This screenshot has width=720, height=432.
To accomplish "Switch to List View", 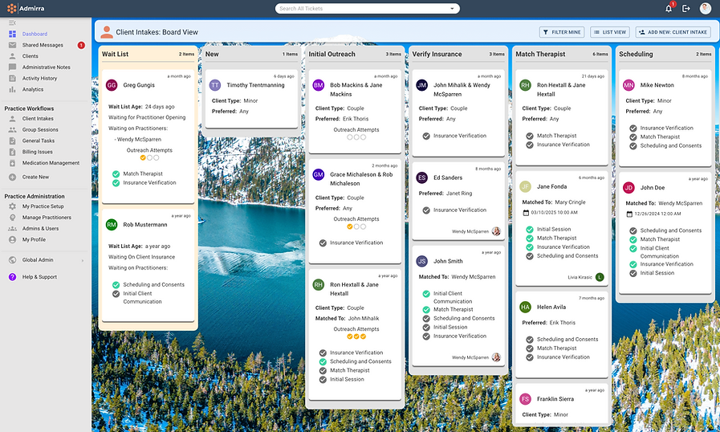I will tap(610, 32).
